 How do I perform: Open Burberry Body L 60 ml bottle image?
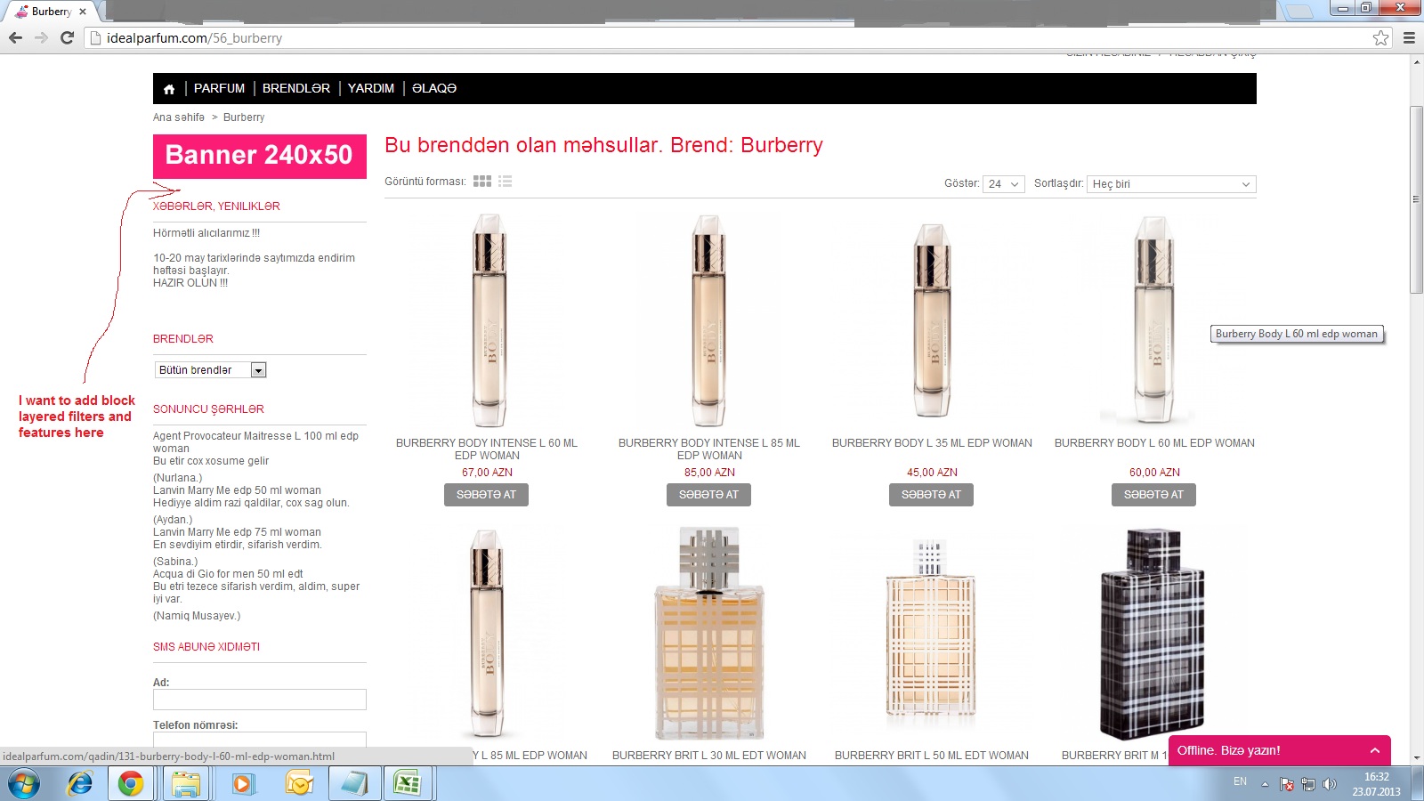(1154, 320)
